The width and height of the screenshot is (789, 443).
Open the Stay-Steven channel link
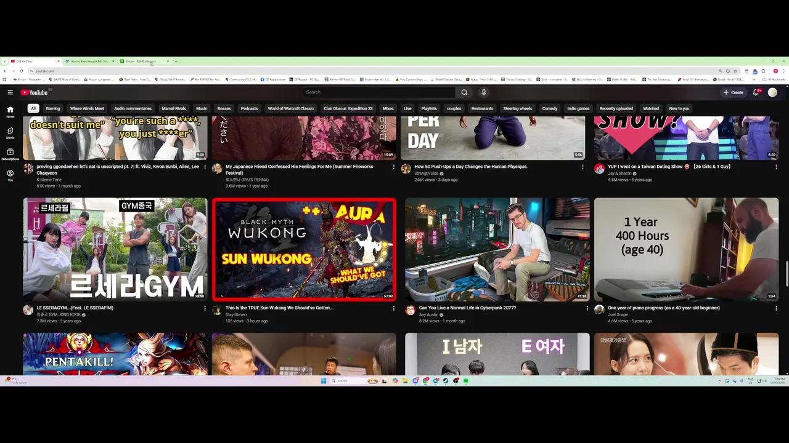[236, 314]
